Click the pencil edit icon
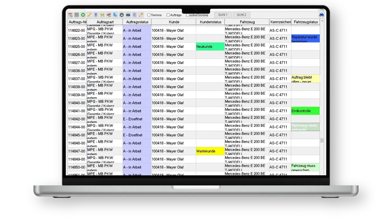Viewport: 392px width, 220px height. 89,15
